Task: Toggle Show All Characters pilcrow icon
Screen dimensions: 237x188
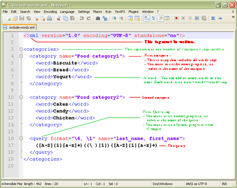Action: 153,18
